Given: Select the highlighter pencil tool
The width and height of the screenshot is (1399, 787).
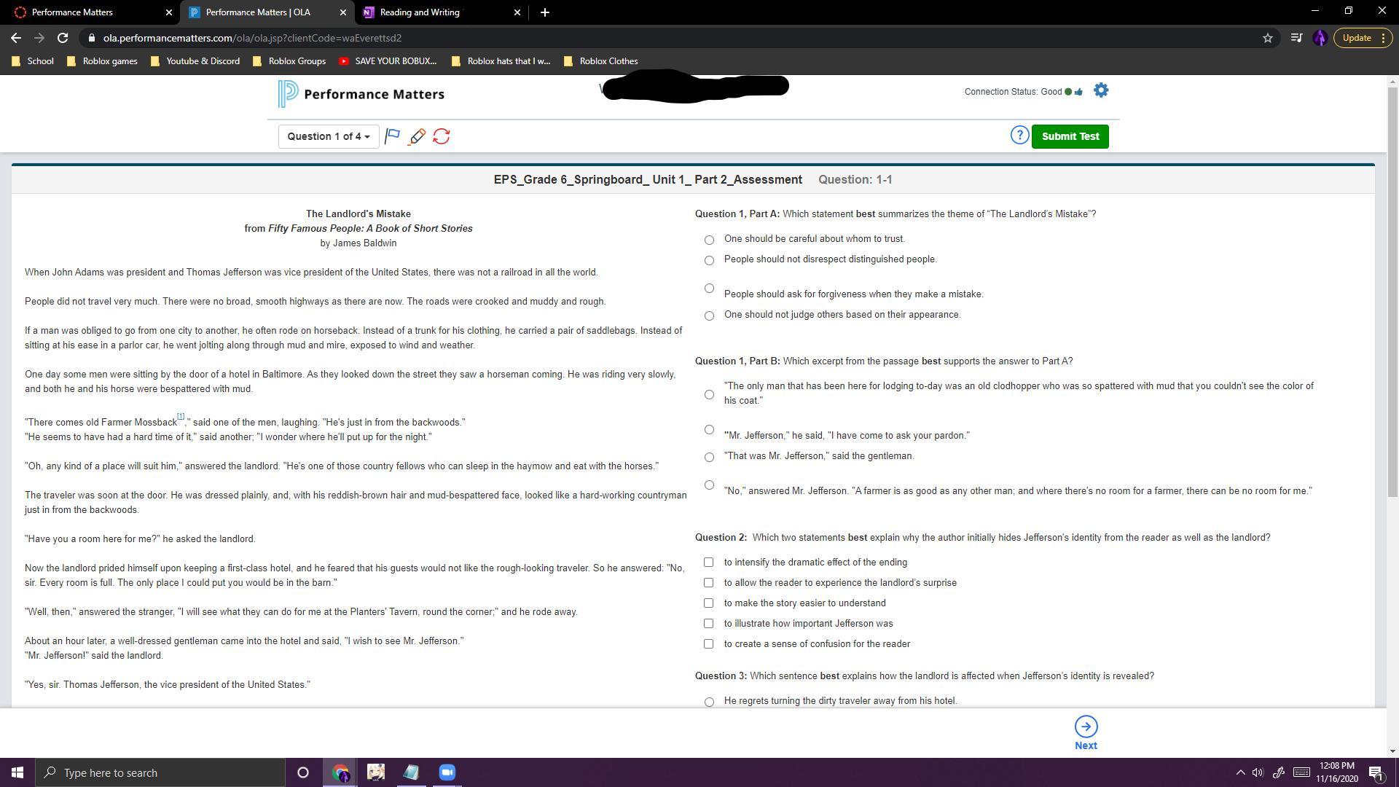Looking at the screenshot, I should pos(417,136).
